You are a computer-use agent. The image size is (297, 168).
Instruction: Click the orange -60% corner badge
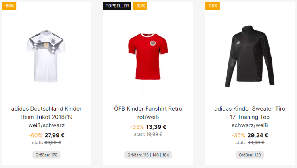9,6
